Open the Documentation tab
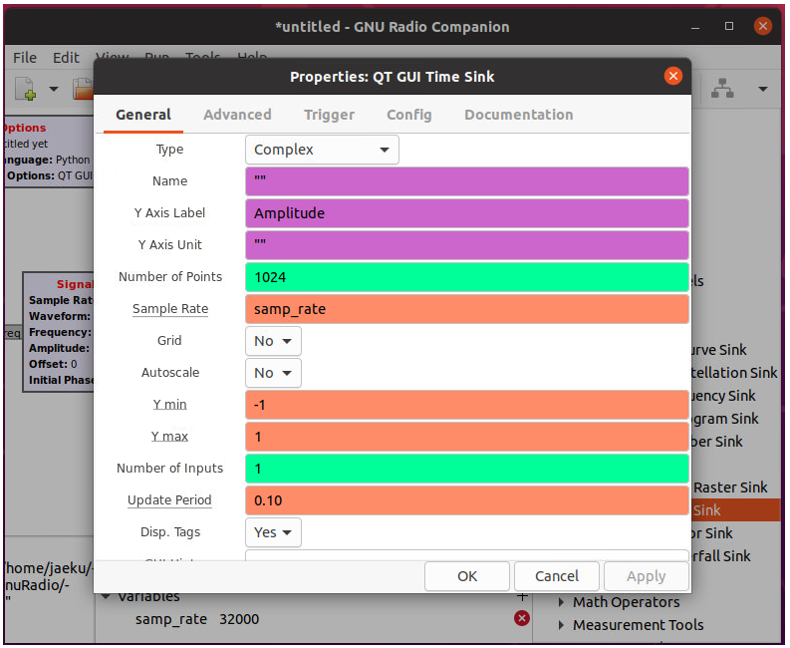This screenshot has width=790, height=648. click(518, 115)
